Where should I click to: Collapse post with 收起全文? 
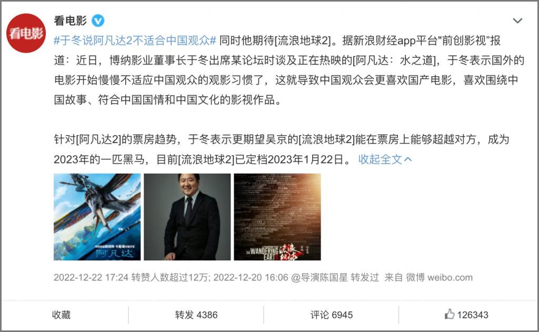(380, 159)
